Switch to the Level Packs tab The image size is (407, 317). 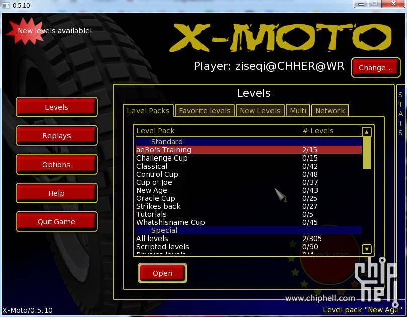pos(148,111)
